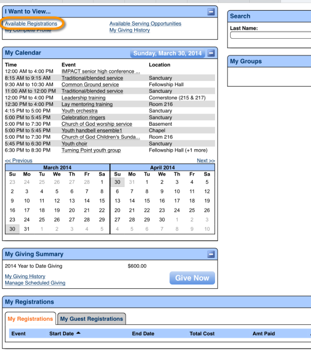This screenshot has height=350, width=311.
Task: Collapse the My Calendar panel
Action: (x=211, y=53)
